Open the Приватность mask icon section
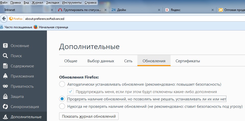The height and width of the screenshot is (121, 245). point(22,86)
